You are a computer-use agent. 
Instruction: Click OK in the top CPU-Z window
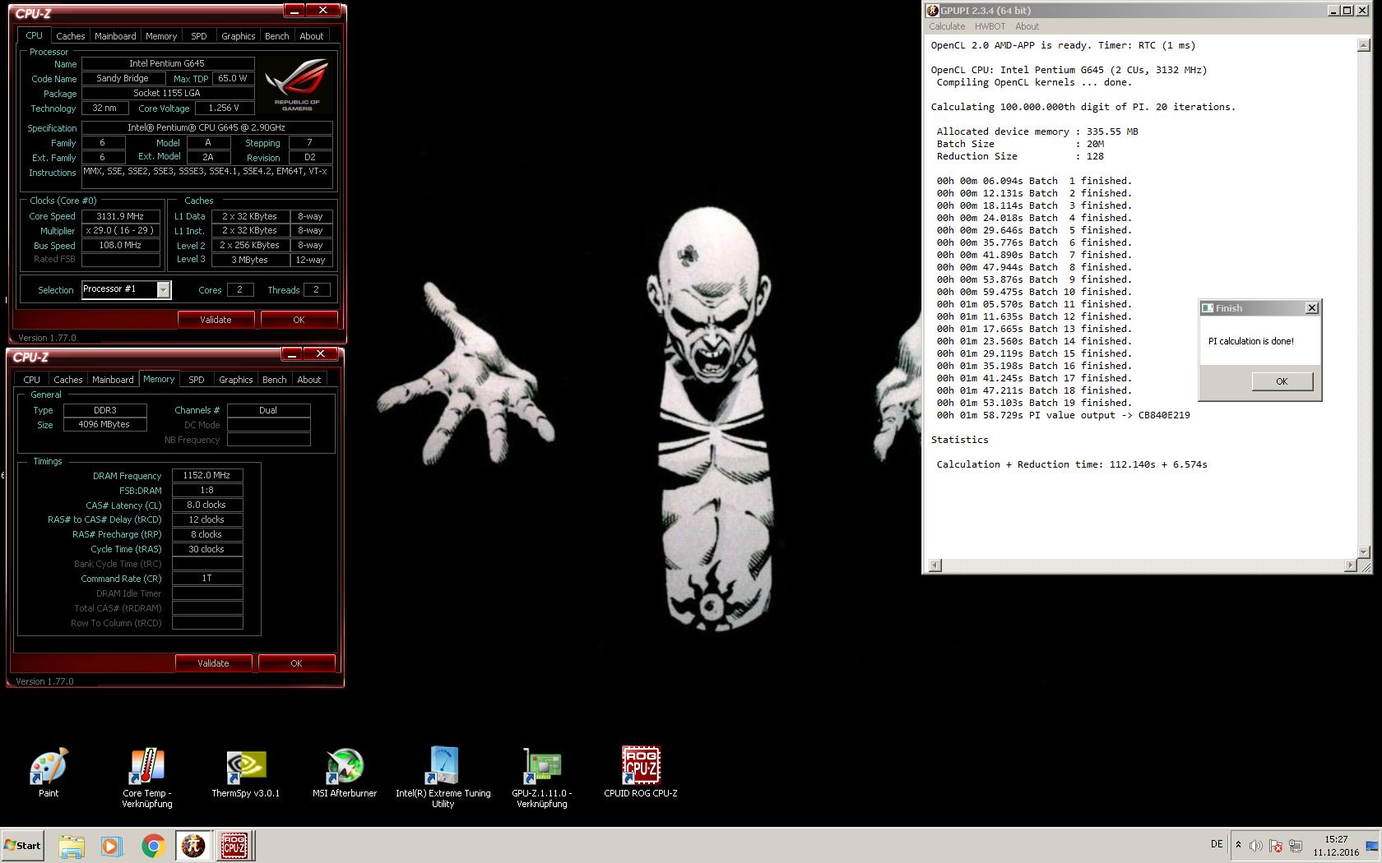(x=299, y=320)
